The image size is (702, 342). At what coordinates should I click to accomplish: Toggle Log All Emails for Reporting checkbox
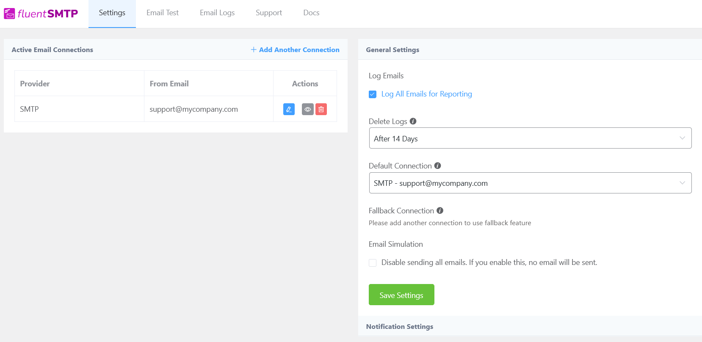pos(373,94)
